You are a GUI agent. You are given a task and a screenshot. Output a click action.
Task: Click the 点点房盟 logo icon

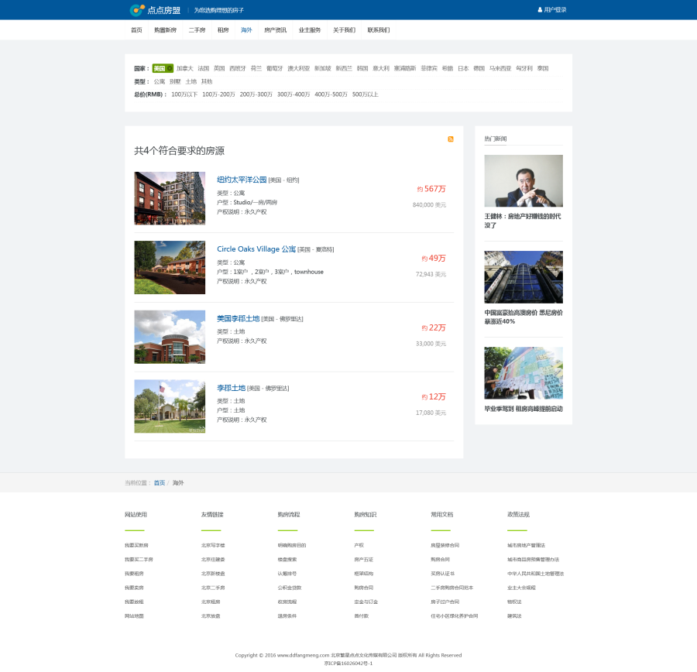[x=137, y=10]
